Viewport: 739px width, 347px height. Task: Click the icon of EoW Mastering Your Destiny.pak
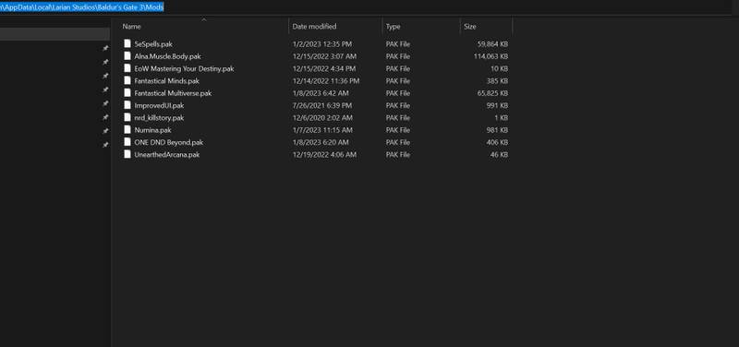point(127,67)
